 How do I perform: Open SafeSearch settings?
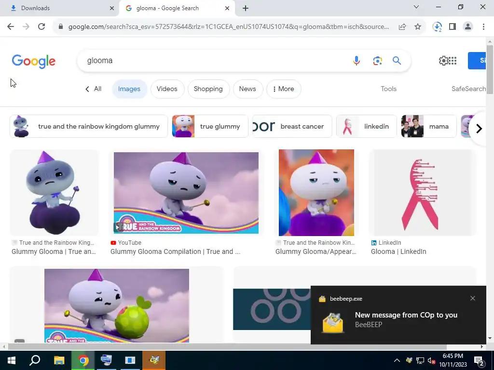468,89
